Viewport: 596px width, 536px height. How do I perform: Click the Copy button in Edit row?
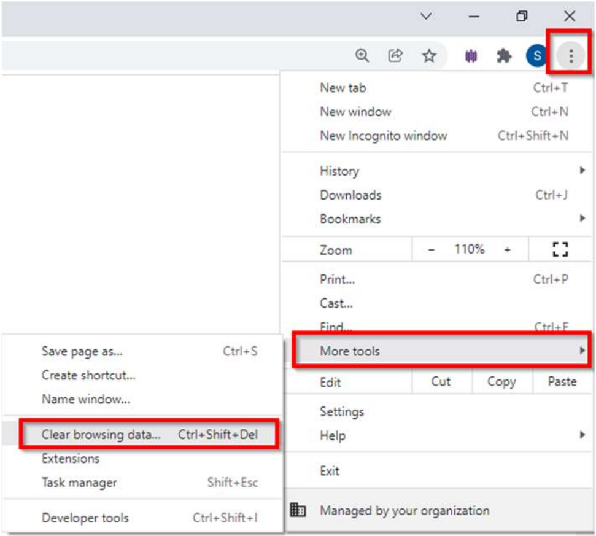click(x=501, y=382)
